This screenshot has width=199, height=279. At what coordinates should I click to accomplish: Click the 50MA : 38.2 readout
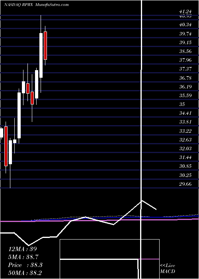(x=25, y=273)
